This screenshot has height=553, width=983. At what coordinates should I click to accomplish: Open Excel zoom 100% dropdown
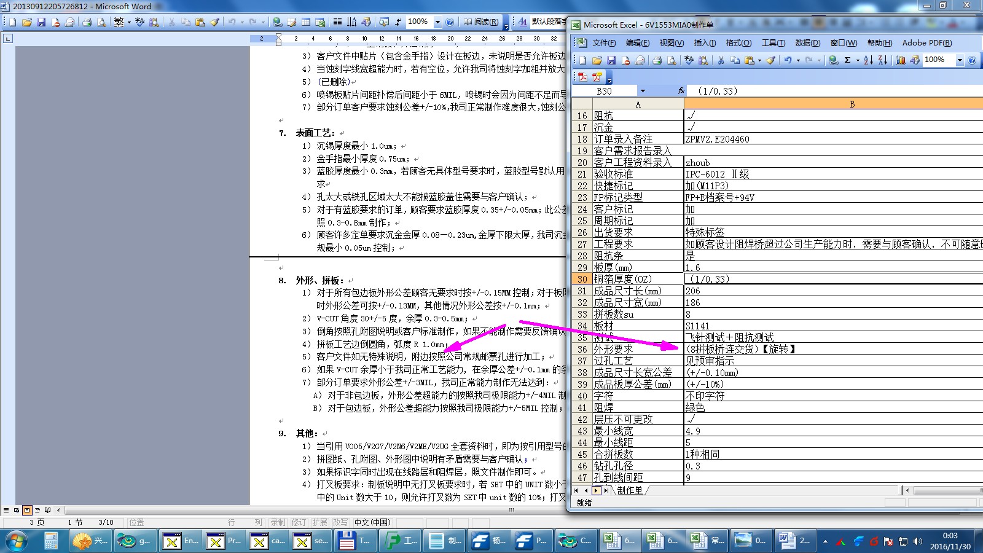[x=960, y=60]
